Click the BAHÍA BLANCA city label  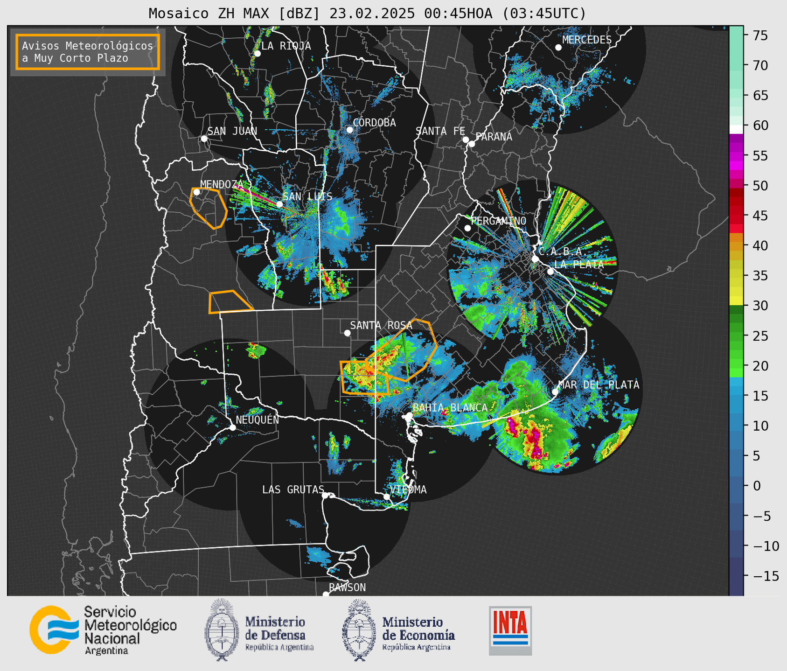pyautogui.click(x=450, y=408)
